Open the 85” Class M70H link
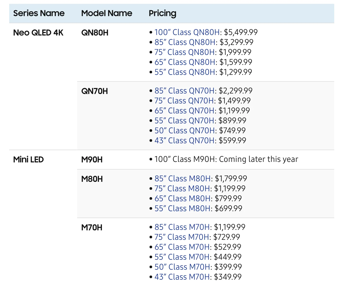This screenshot has height=286, width=347. coord(182,227)
